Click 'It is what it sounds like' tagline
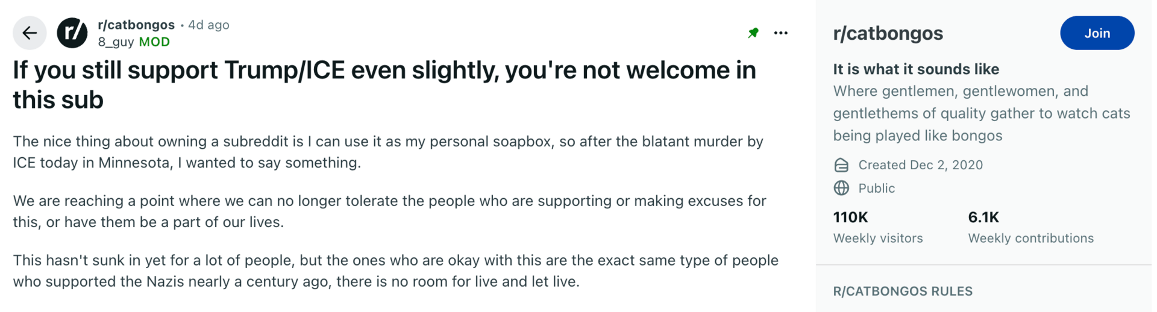The width and height of the screenshot is (1157, 312). click(x=915, y=69)
